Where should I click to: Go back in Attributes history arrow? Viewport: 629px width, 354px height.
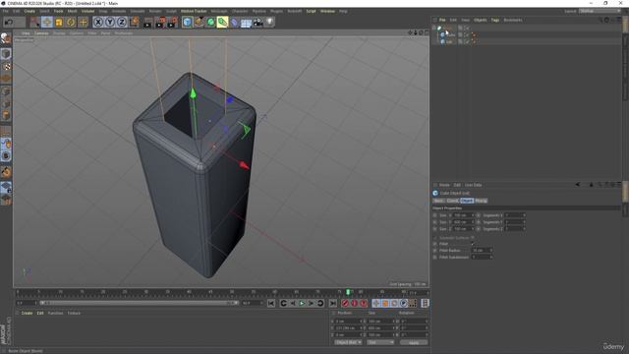[578, 185]
